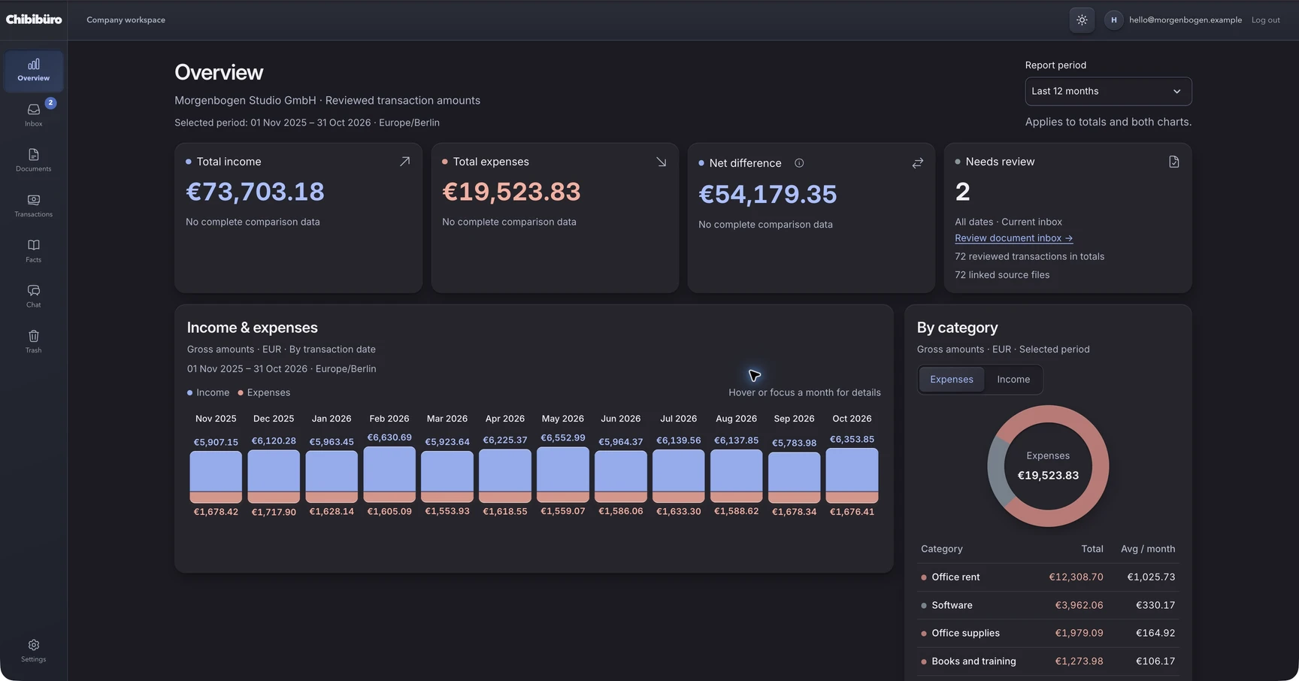Click the Total expenses down-right arrow icon
The image size is (1299, 681).
(x=661, y=162)
